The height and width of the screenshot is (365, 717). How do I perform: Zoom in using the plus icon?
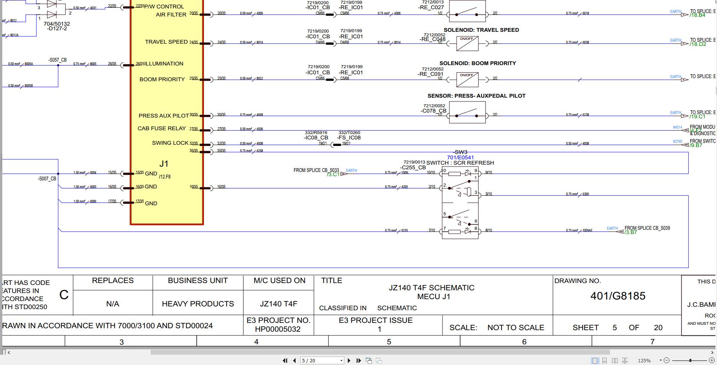click(x=712, y=360)
